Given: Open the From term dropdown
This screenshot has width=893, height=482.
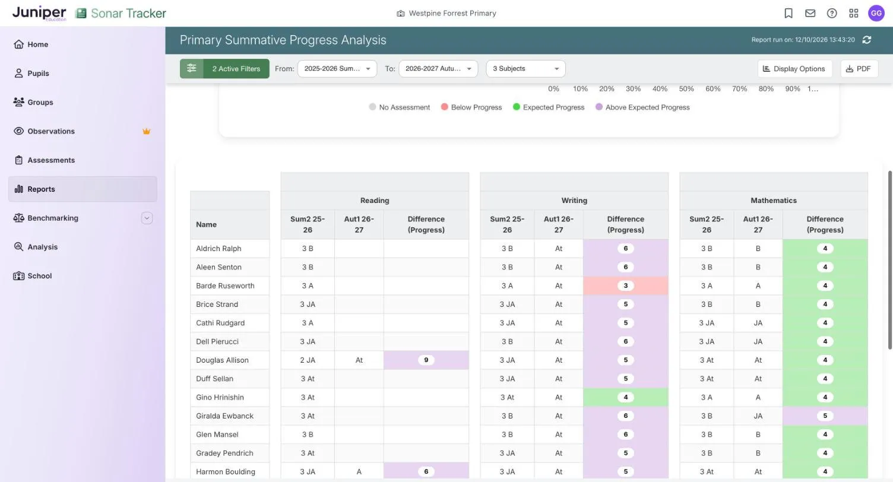Looking at the screenshot, I should coord(337,69).
